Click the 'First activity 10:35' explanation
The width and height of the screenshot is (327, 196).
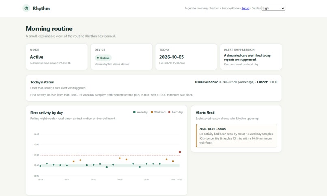pyautogui.click(x=112, y=95)
